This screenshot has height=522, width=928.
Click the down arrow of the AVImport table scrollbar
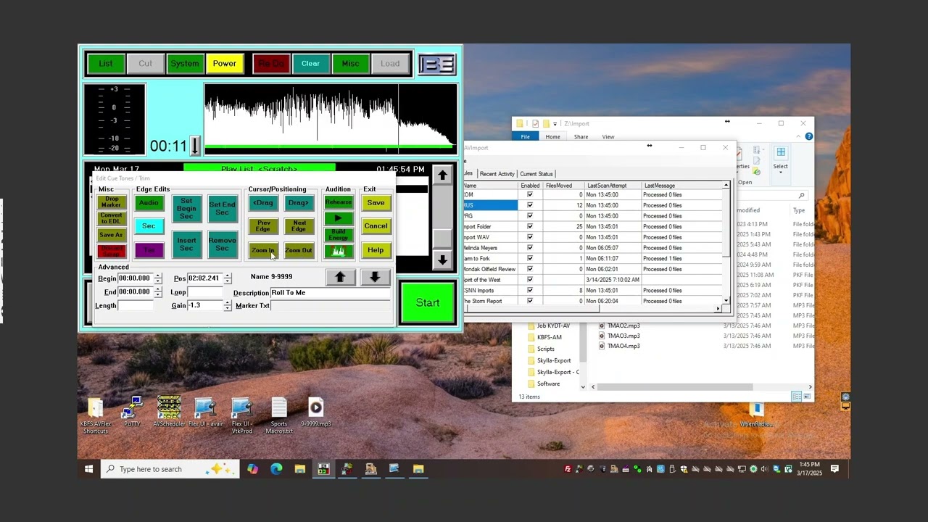[x=726, y=300]
